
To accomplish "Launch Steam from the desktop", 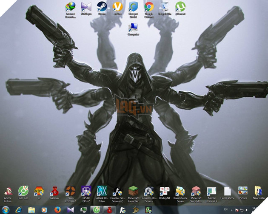I will 102,8.
